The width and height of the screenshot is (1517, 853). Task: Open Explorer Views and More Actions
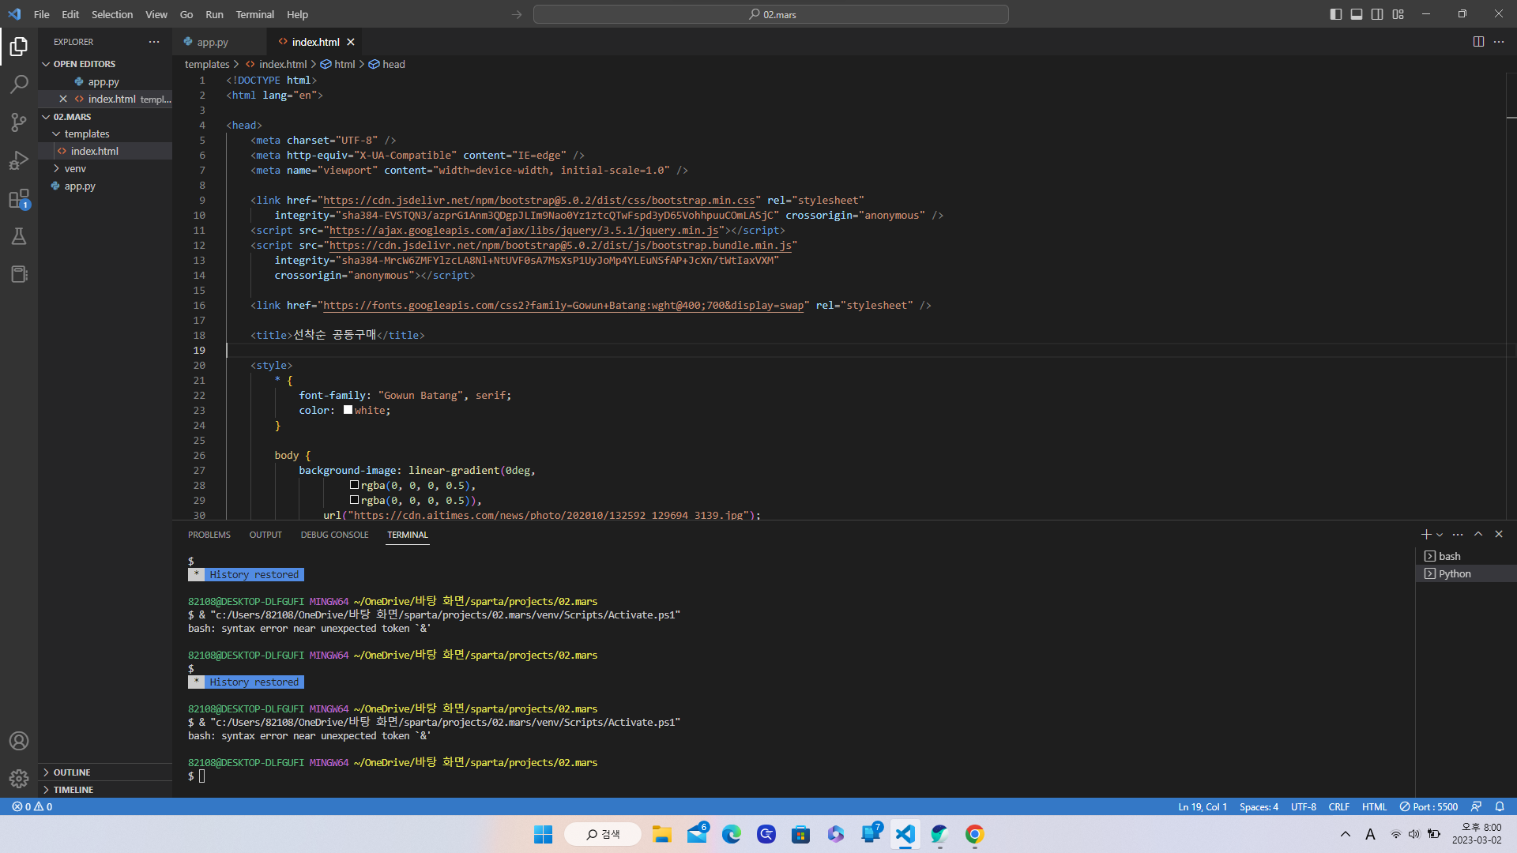[154, 42]
